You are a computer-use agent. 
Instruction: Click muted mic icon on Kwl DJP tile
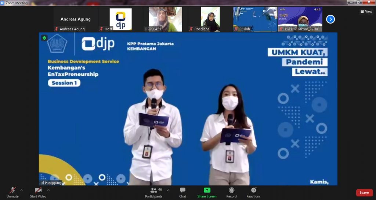click(x=281, y=29)
